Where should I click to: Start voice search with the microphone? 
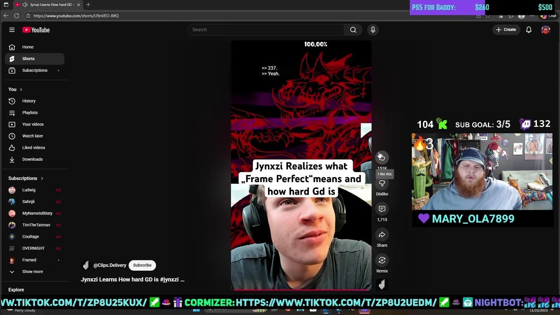point(373,30)
